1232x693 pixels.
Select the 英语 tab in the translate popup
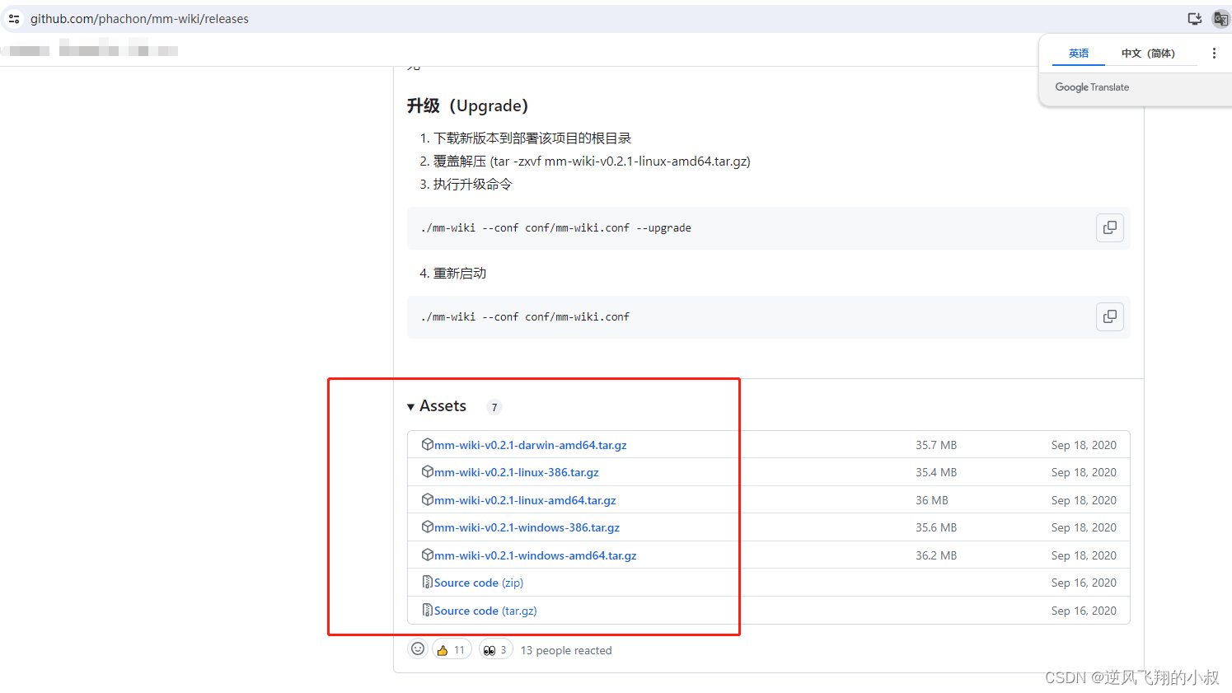coord(1079,53)
